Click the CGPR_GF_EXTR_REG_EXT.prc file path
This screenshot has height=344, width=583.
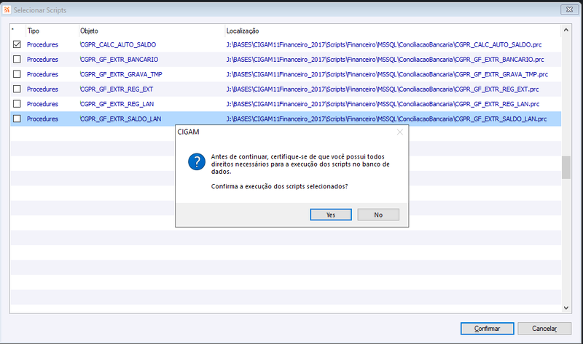(x=383, y=89)
